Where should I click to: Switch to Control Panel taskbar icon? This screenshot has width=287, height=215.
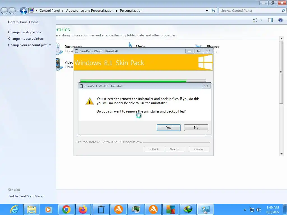coord(205,209)
